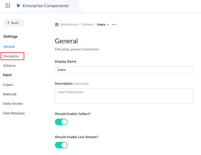Open Collect input section
The width and height of the screenshot is (201, 155).
coord(8,85)
